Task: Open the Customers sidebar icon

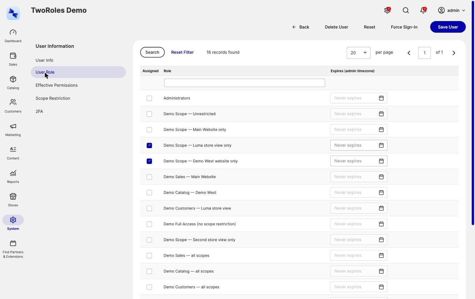Action: 13,102
